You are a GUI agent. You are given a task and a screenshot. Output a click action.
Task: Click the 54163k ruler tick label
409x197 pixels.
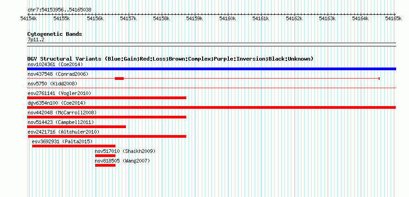coord(327,18)
